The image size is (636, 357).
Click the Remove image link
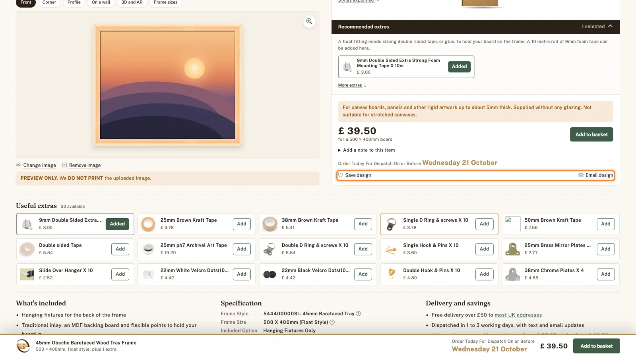click(x=85, y=165)
